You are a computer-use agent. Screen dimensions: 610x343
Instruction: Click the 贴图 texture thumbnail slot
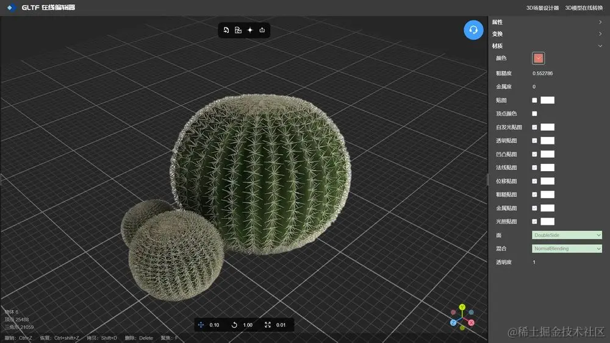547,101
